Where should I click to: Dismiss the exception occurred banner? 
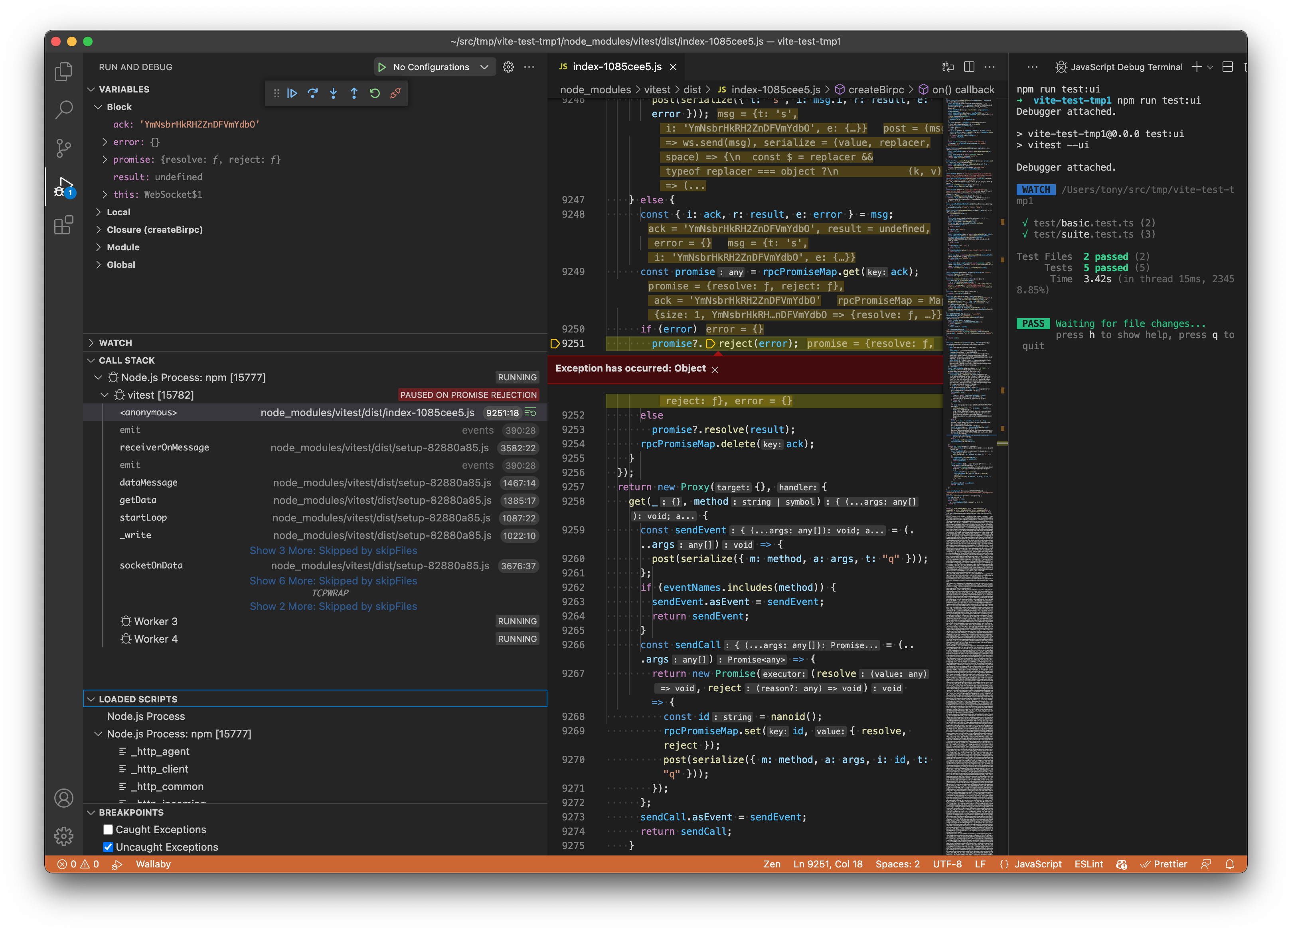click(715, 369)
